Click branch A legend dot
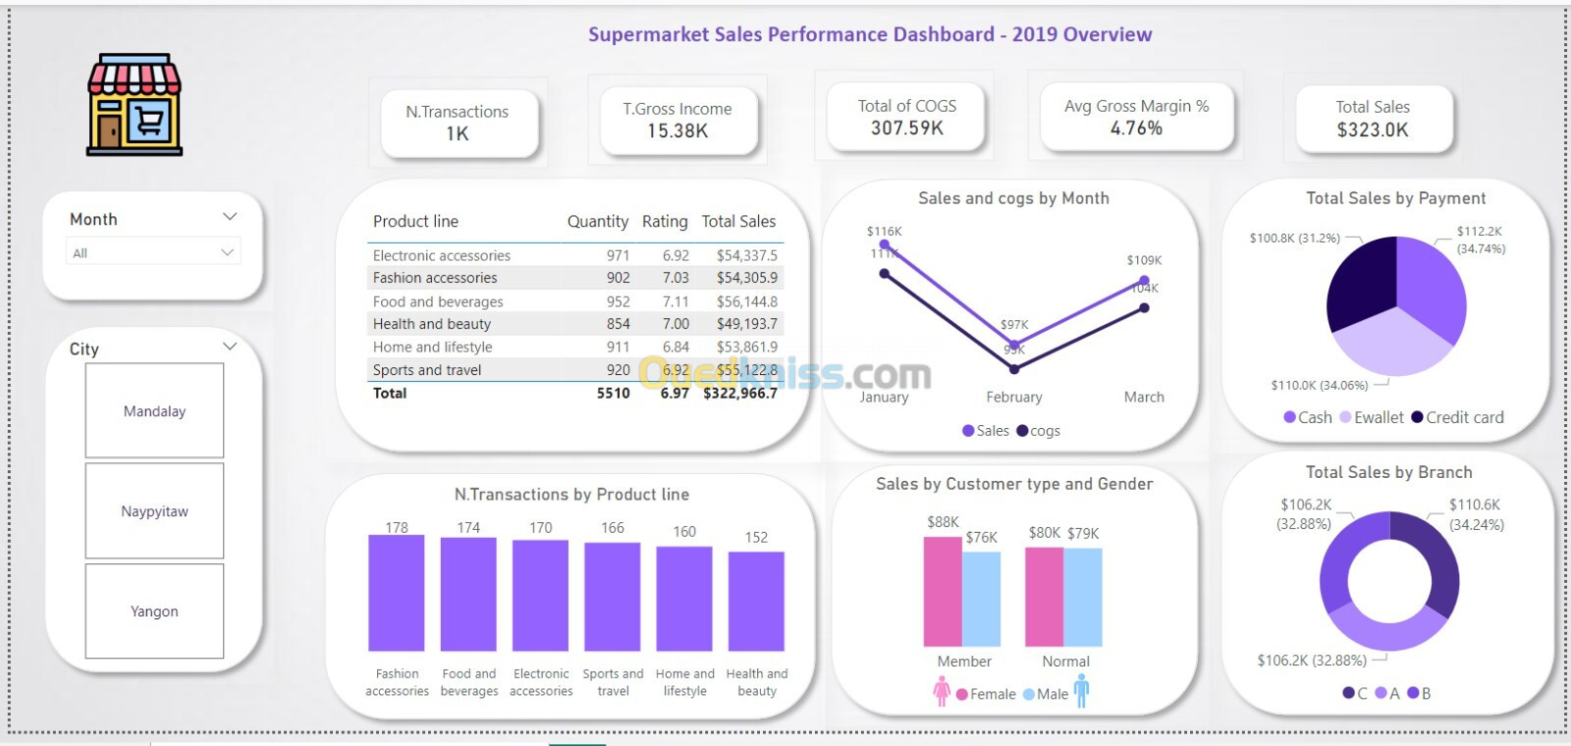Image resolution: width=1571 pixels, height=746 pixels. pyautogui.click(x=1381, y=693)
